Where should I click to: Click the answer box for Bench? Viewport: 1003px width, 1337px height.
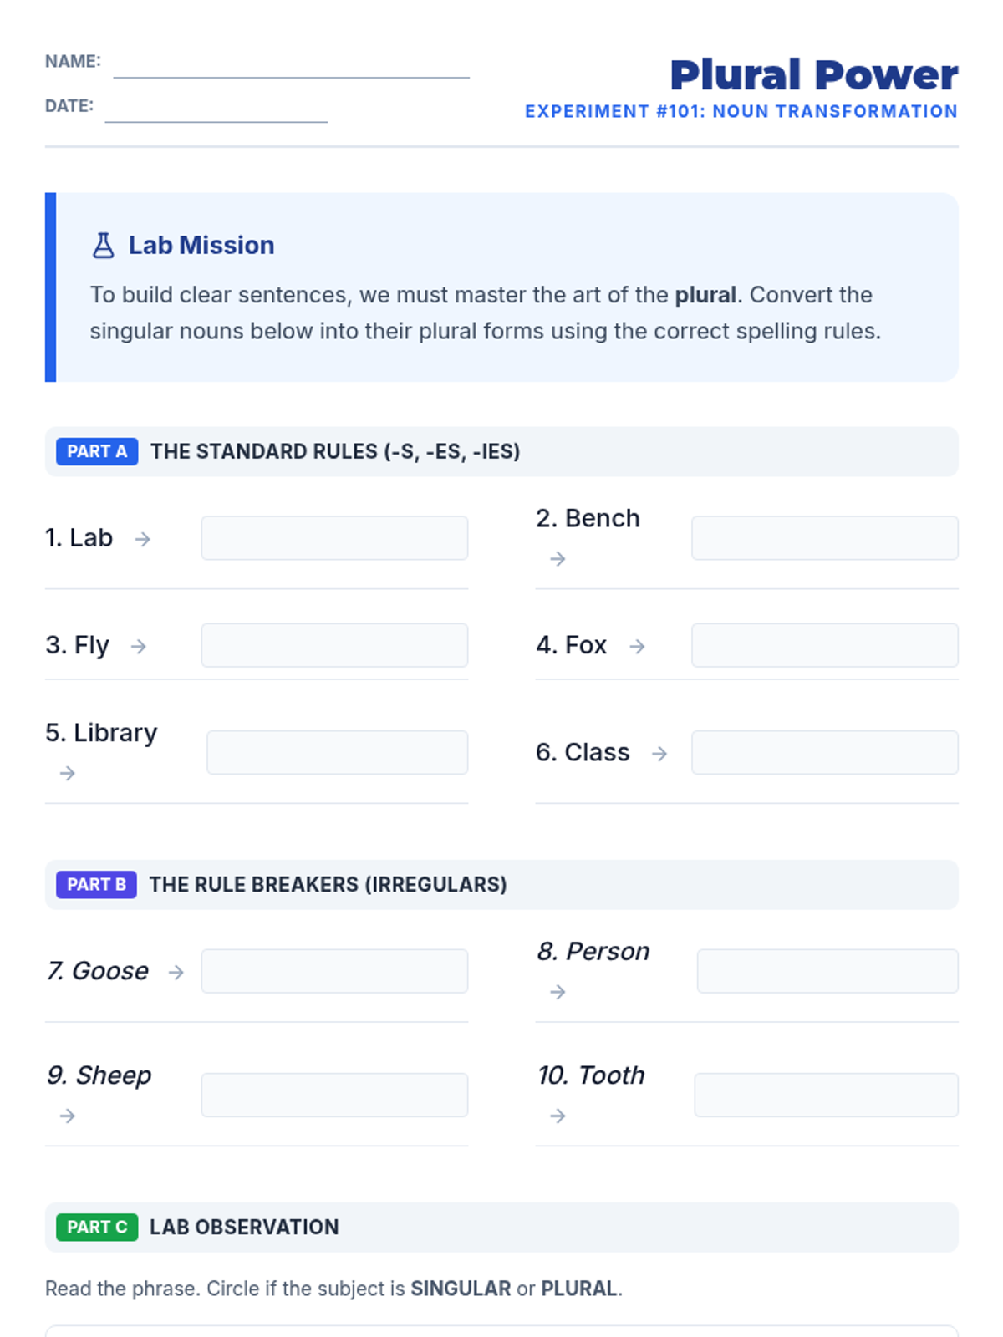tap(824, 538)
